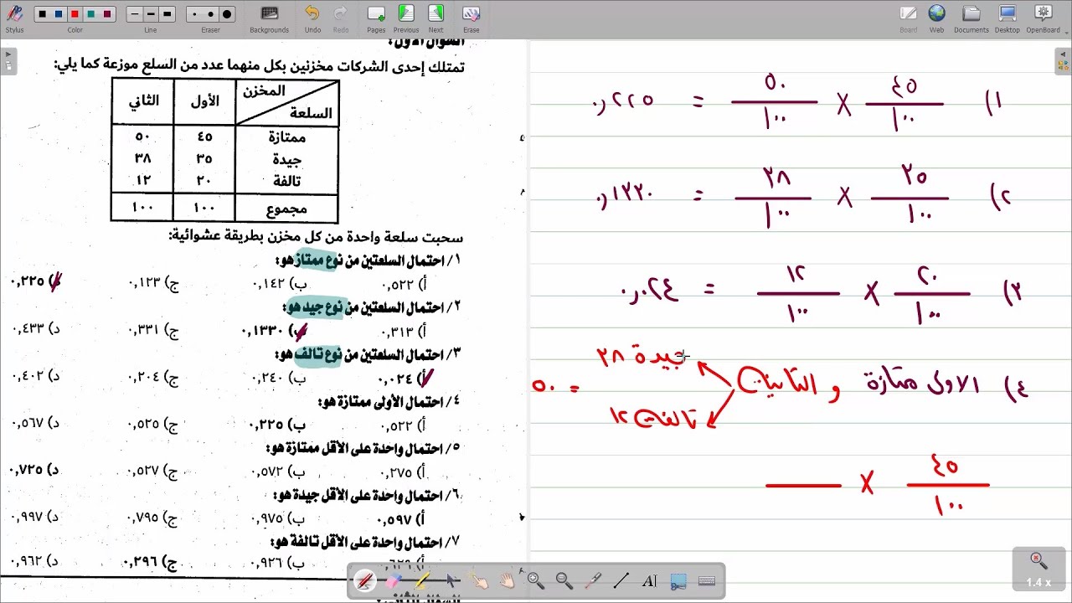Go to the Next page
This screenshot has width=1072, height=603.
coord(435,18)
